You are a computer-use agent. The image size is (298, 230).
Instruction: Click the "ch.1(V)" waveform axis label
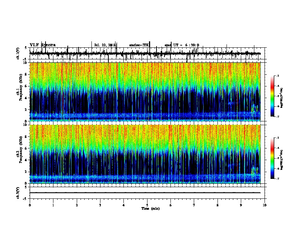click(x=18, y=53)
